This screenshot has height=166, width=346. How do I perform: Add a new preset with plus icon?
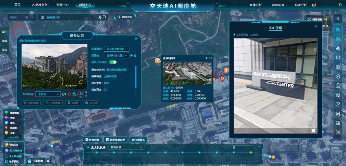[131, 56]
